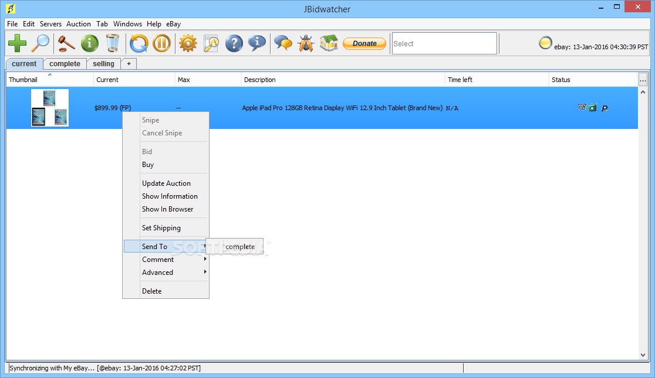Select complete in Send To submenu

(235, 247)
